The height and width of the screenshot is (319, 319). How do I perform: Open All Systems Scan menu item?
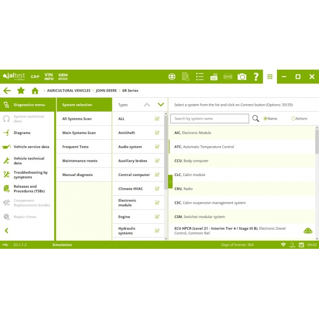click(x=77, y=119)
